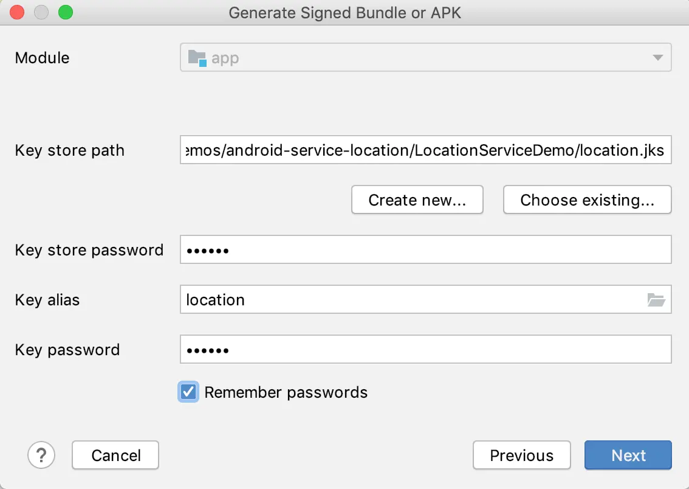Go back with the Previous button

tap(521, 455)
